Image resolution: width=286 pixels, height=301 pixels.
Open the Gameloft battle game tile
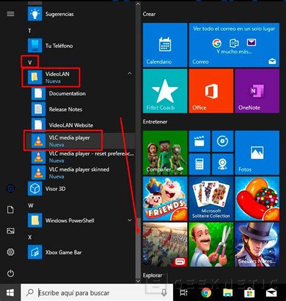(x=165, y=244)
